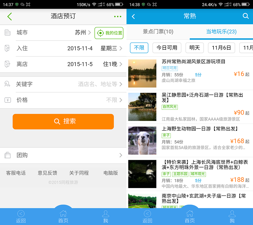Viewport: 253px width, 225px height.
Task: Tap the price yen icon
Action: [x=7, y=100]
